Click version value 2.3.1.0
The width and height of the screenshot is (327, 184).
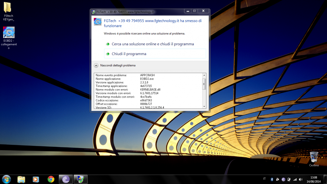tap(144, 82)
